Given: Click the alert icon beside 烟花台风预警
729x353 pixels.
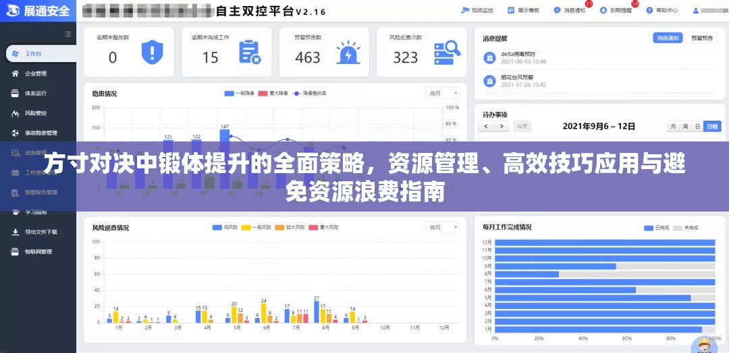Looking at the screenshot, I should click(489, 81).
